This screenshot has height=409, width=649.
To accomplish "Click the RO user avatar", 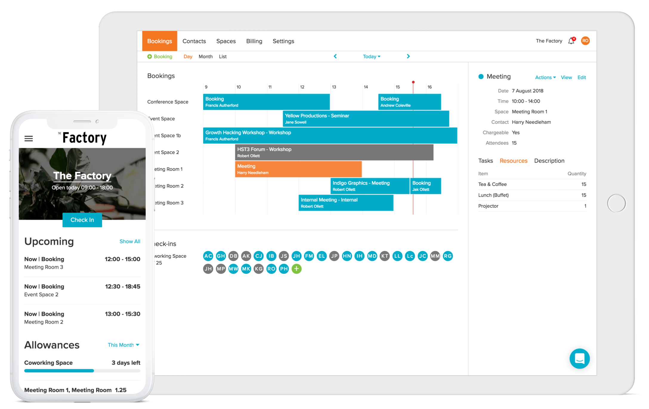I will click(x=585, y=41).
